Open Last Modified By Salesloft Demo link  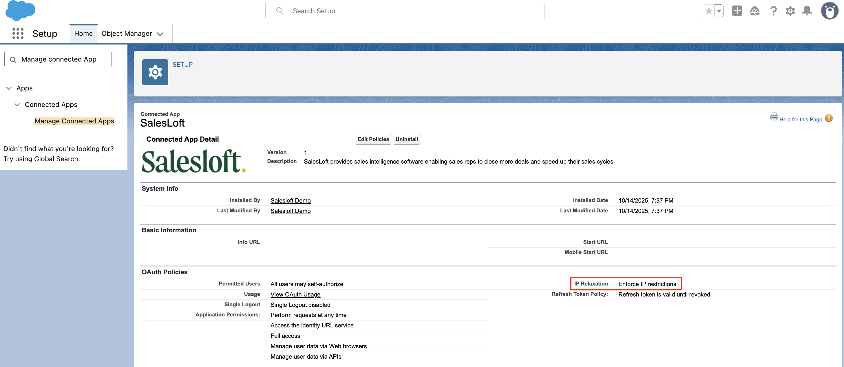coord(290,211)
